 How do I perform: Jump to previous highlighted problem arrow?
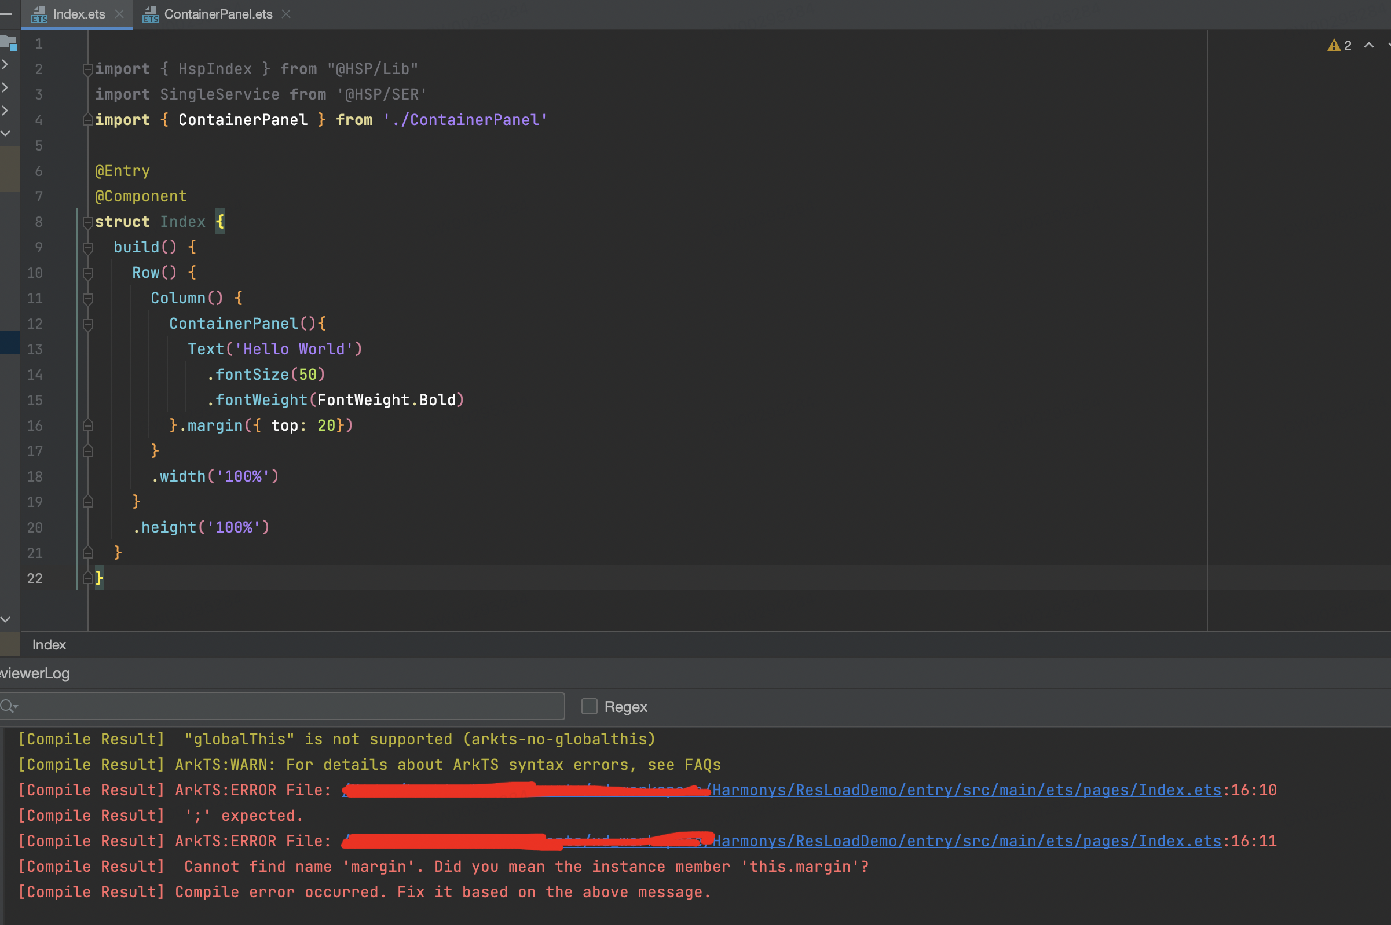1368,45
